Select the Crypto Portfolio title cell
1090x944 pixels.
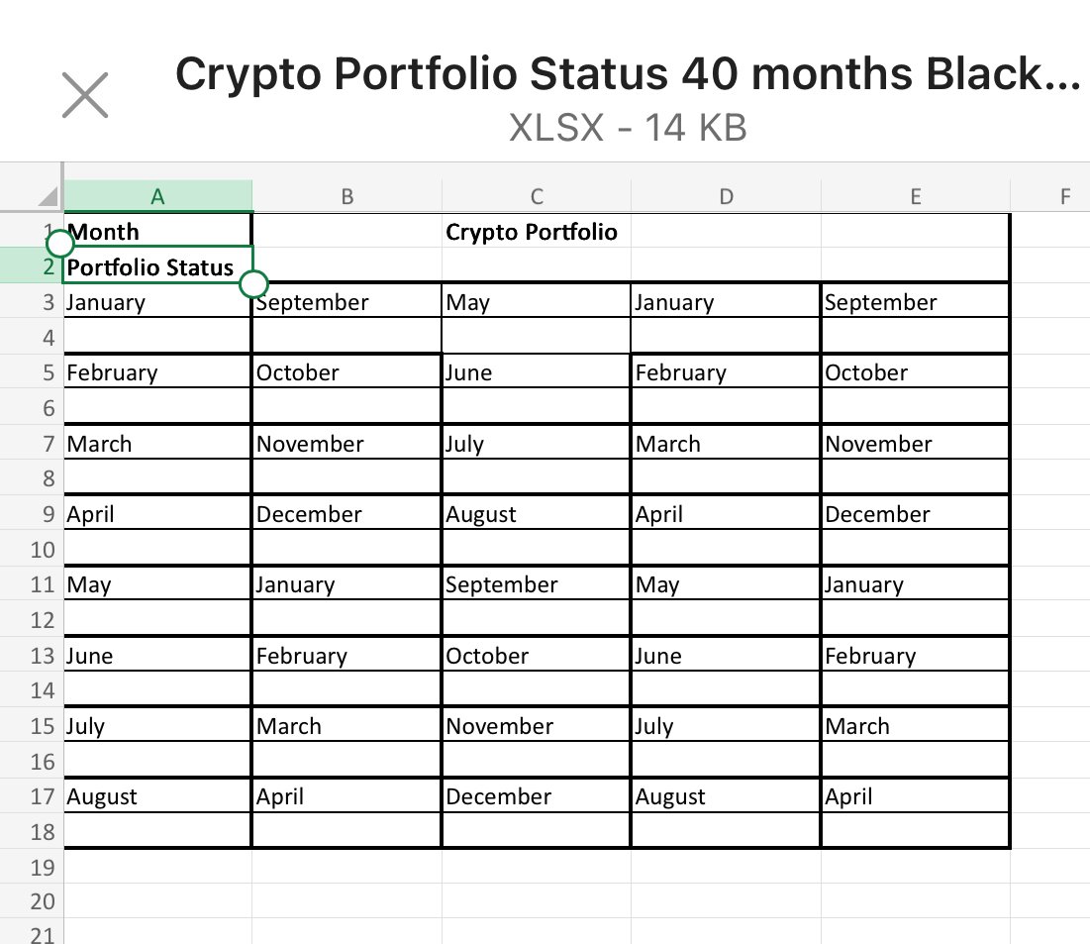(x=533, y=232)
